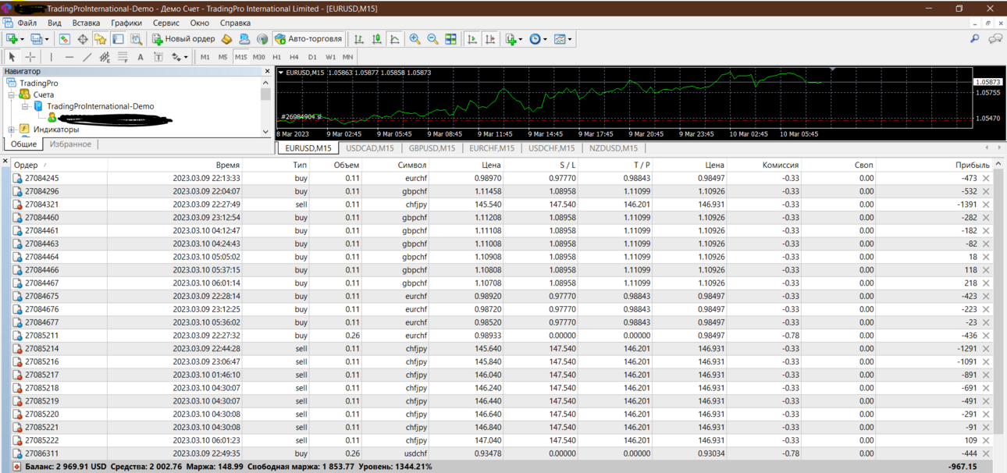Switch chart to bar chart icon
Image resolution: width=1007 pixels, height=473 pixels.
coord(359,38)
